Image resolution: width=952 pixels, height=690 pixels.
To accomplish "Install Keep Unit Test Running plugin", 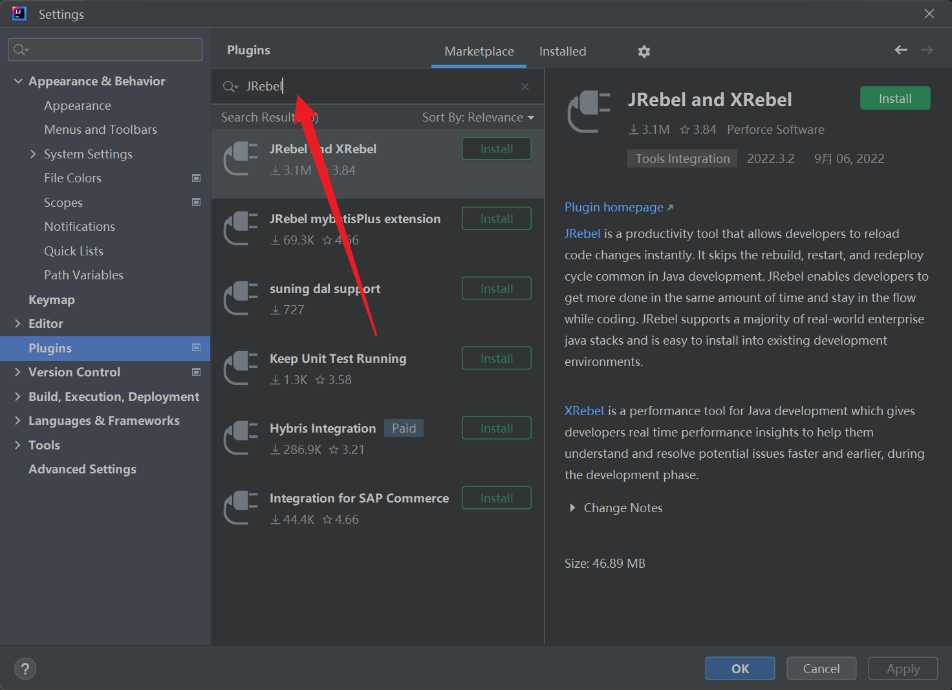I will (497, 358).
